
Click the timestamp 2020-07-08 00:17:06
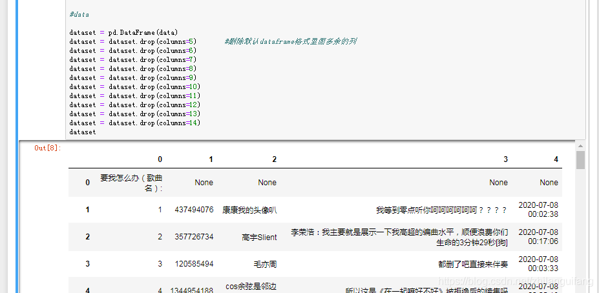coord(538,237)
